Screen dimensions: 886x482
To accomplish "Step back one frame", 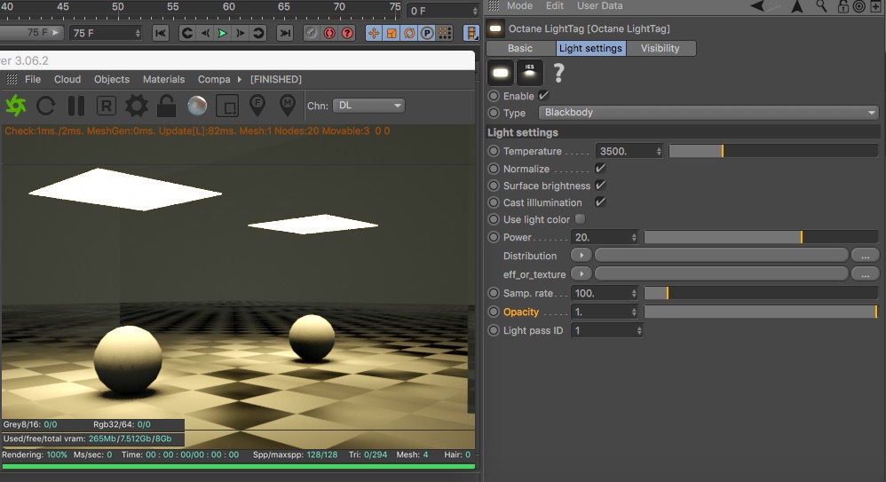I will pos(205,33).
